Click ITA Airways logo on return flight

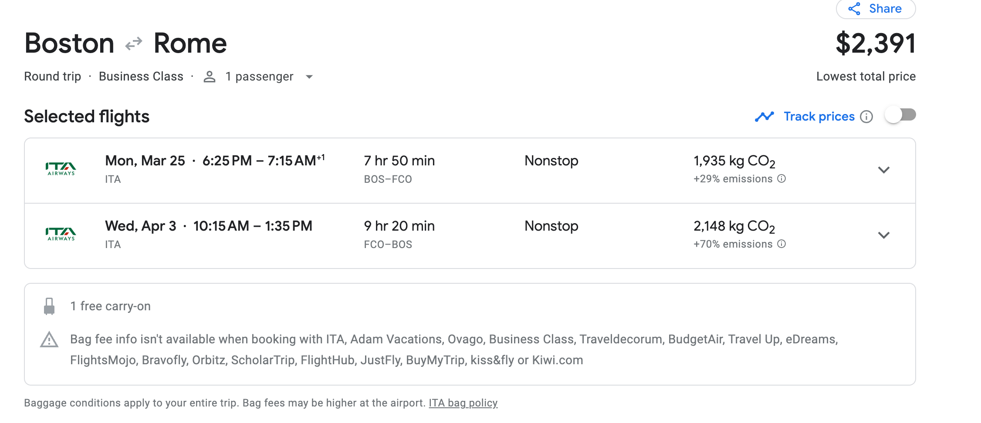pos(61,234)
